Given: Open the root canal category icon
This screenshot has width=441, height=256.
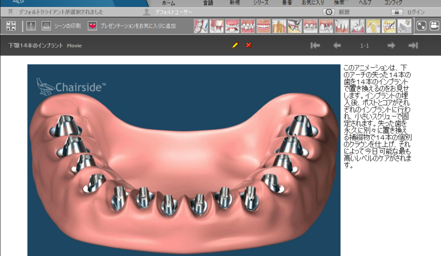Looking at the screenshot, I should (279, 26).
